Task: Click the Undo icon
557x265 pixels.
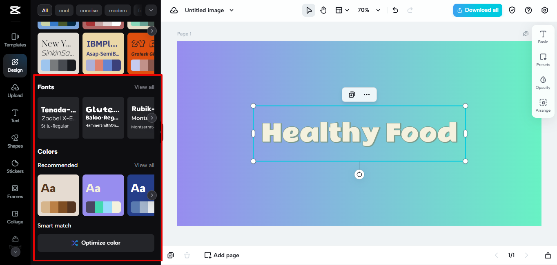Action: tap(395, 10)
